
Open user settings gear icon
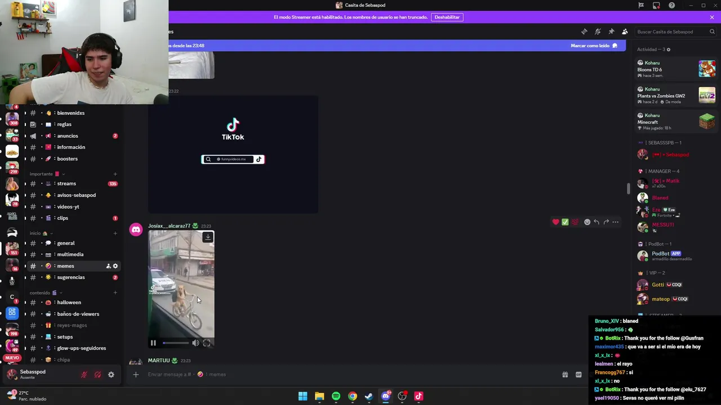click(111, 375)
